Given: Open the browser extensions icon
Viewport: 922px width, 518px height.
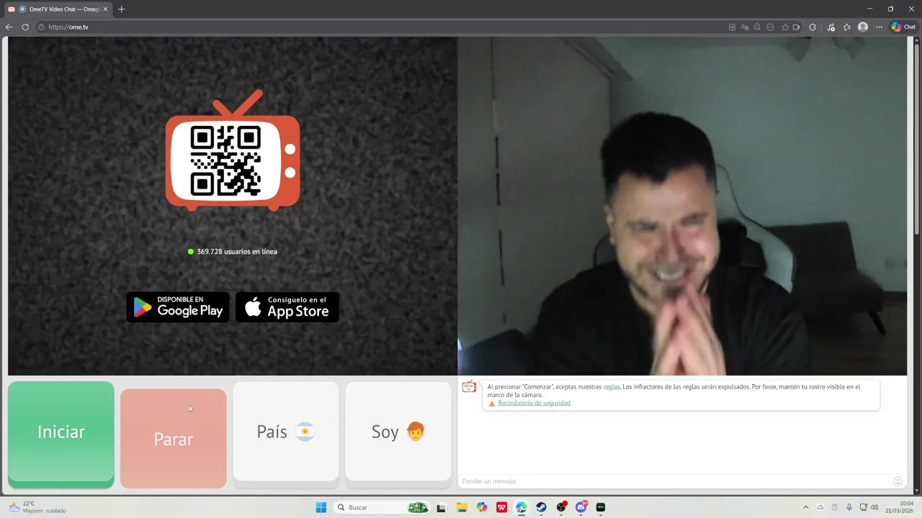Looking at the screenshot, I should [813, 27].
